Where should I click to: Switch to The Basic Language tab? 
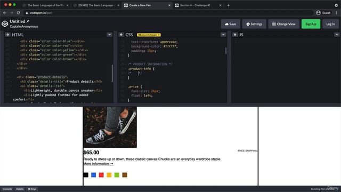pos(46,5)
